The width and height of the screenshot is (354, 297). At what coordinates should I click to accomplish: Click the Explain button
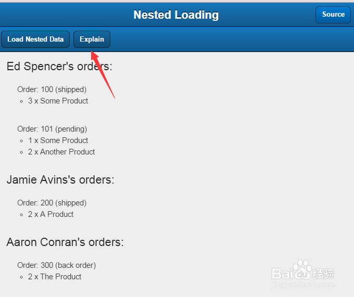(x=92, y=40)
